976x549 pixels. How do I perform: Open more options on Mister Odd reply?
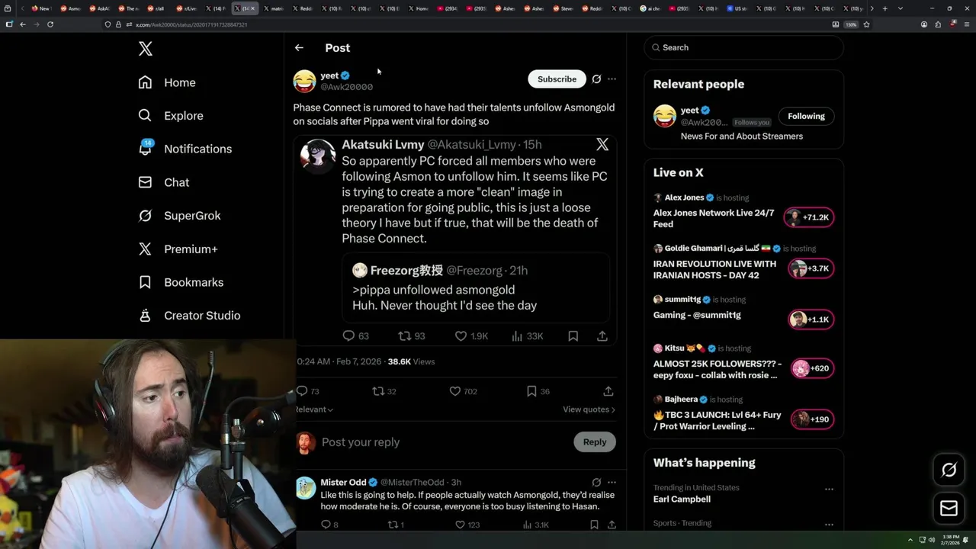pos(612,482)
